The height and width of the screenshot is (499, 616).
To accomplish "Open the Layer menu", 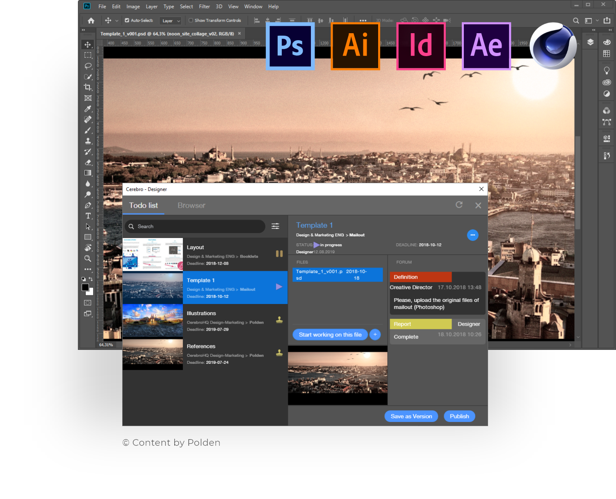I will 151,7.
